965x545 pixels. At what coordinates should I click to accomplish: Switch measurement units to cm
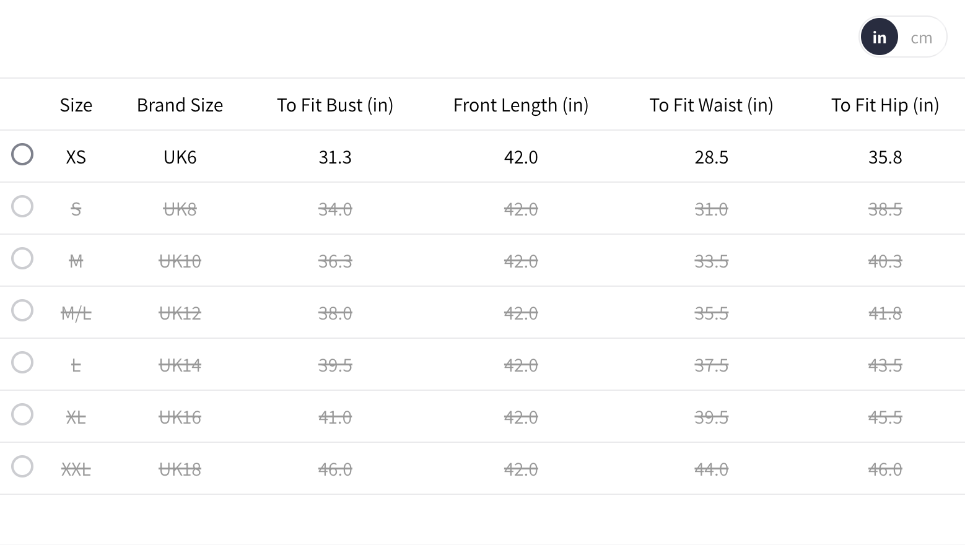[x=921, y=38]
